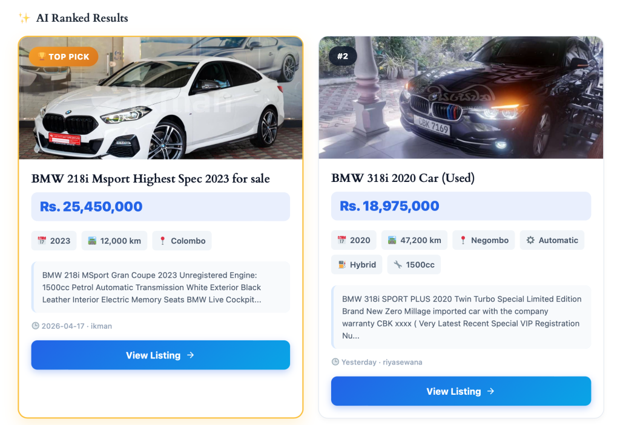The image size is (620, 425).
Task: Click the BMW 218i Msport listing title
Action: point(151,178)
